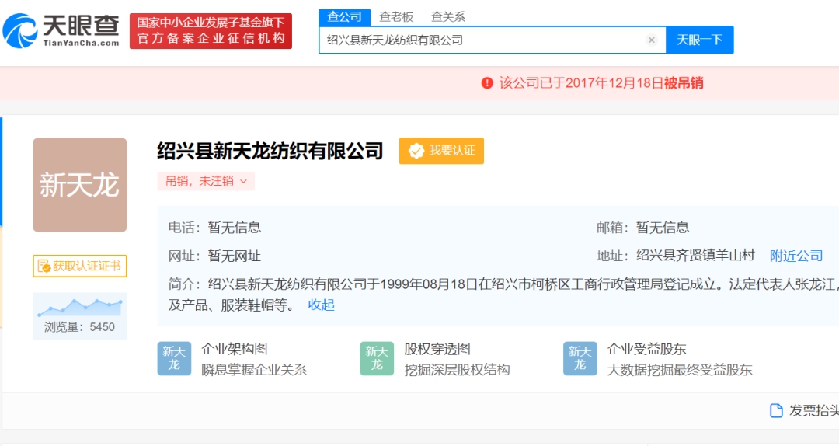Click 大数据挖掘最终受益股东 subtitle
Image resolution: width=839 pixels, height=446 pixels.
680,370
